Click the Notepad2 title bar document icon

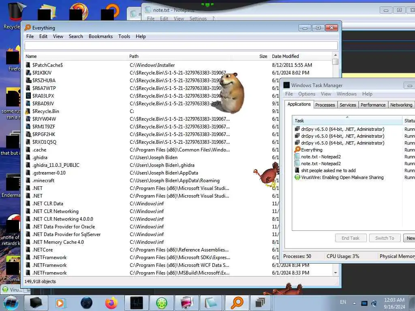click(x=148, y=10)
